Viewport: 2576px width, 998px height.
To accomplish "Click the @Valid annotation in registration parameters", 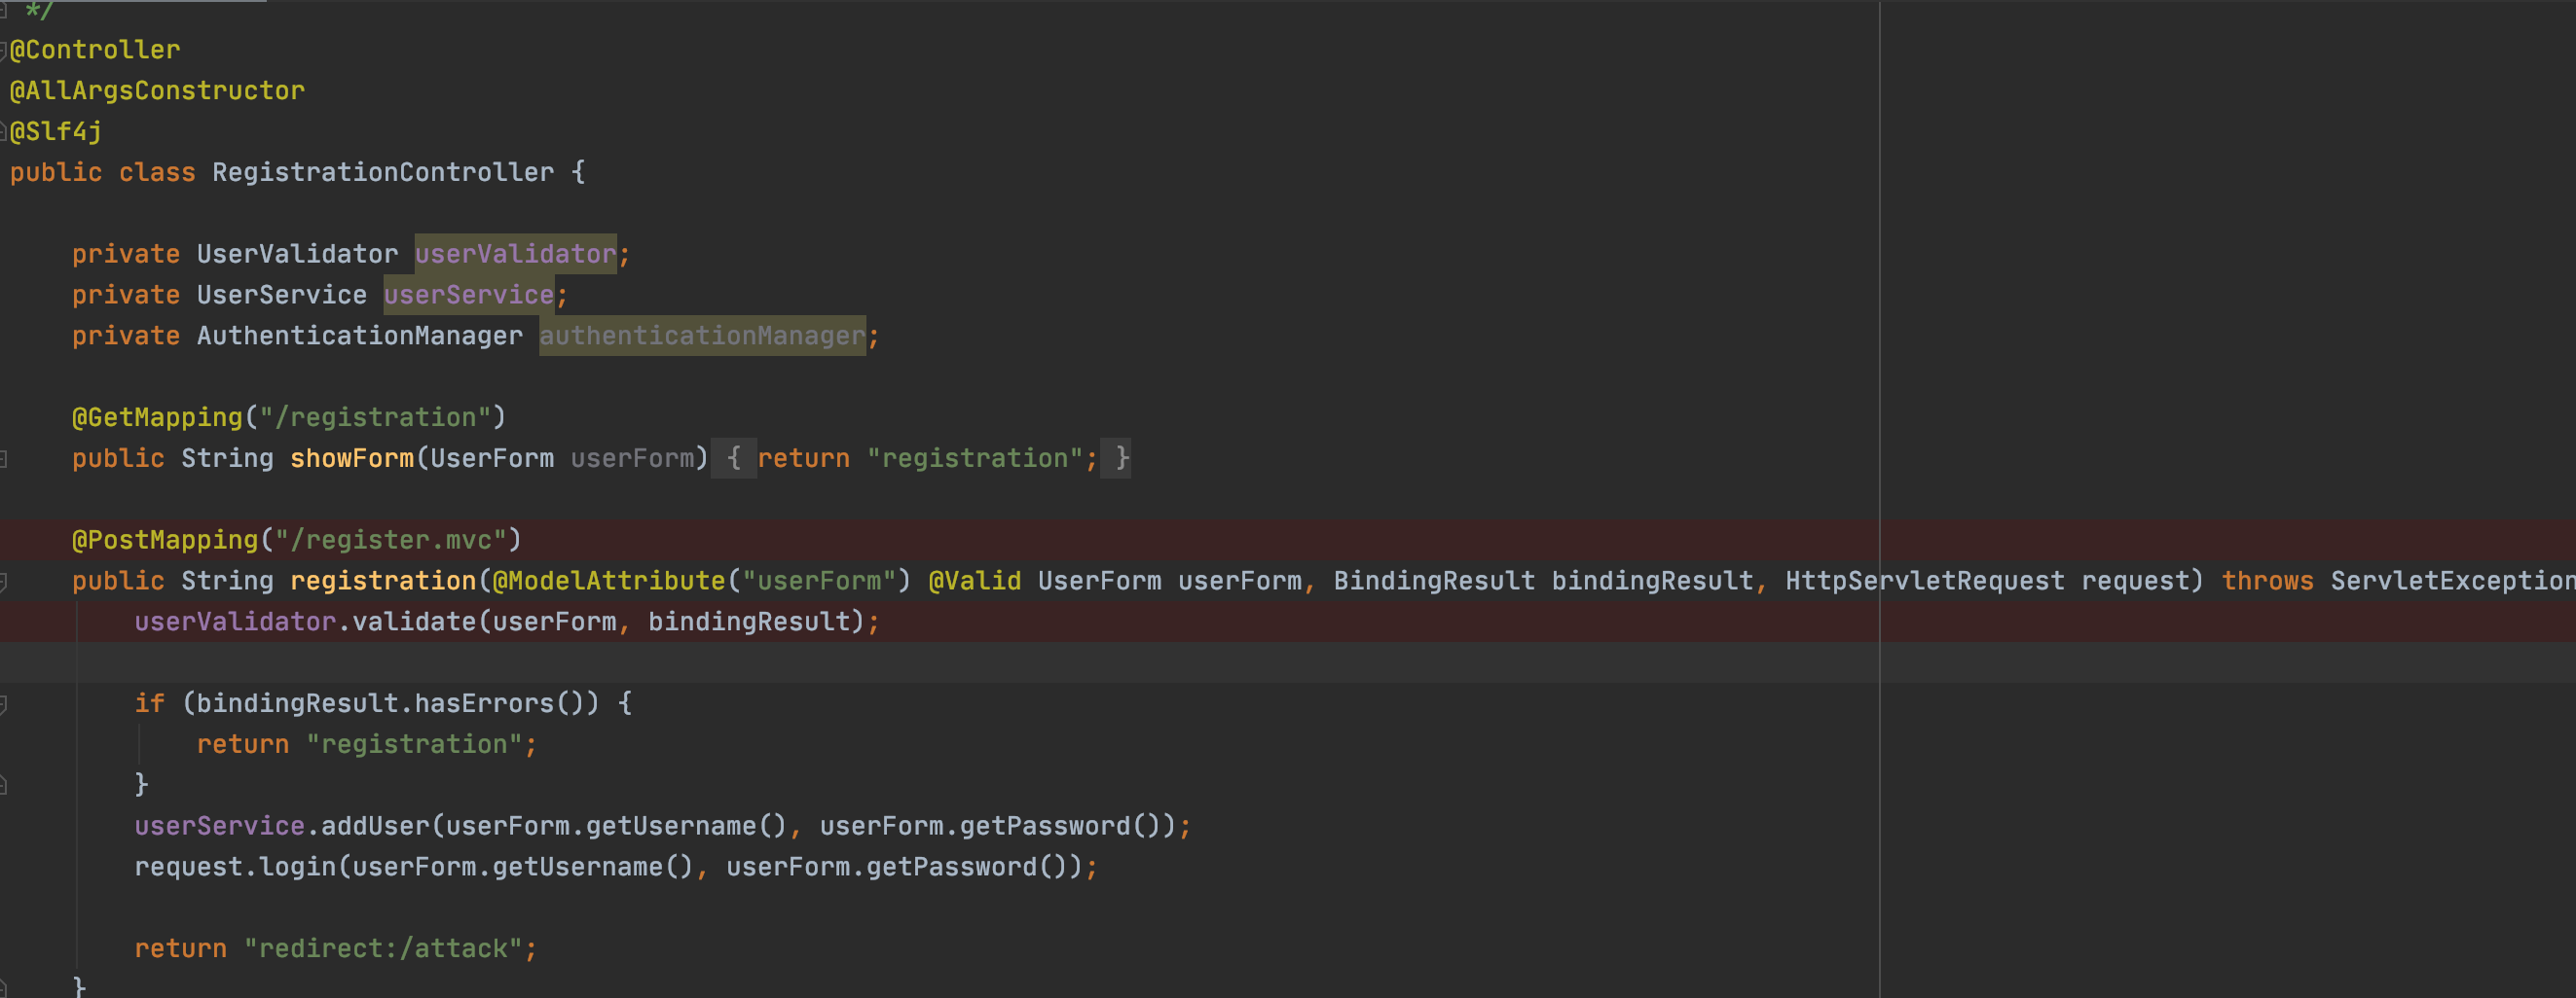I will [x=974, y=582].
